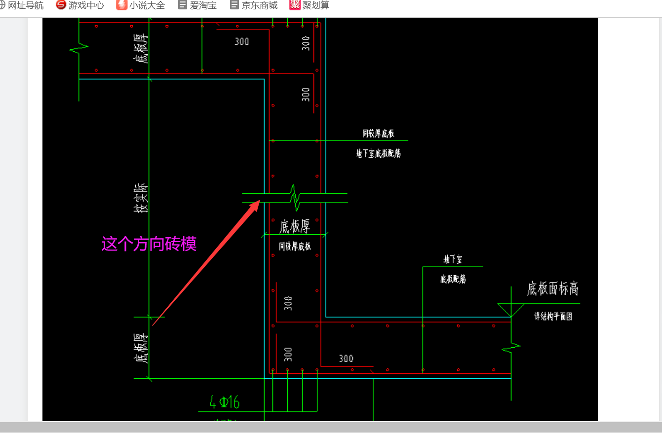Open the 京东商城 bookmark
The image size is (662, 433).
click(254, 5)
